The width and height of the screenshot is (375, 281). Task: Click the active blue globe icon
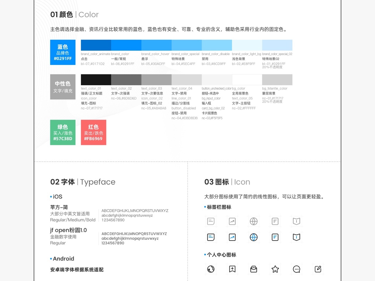(x=254, y=237)
